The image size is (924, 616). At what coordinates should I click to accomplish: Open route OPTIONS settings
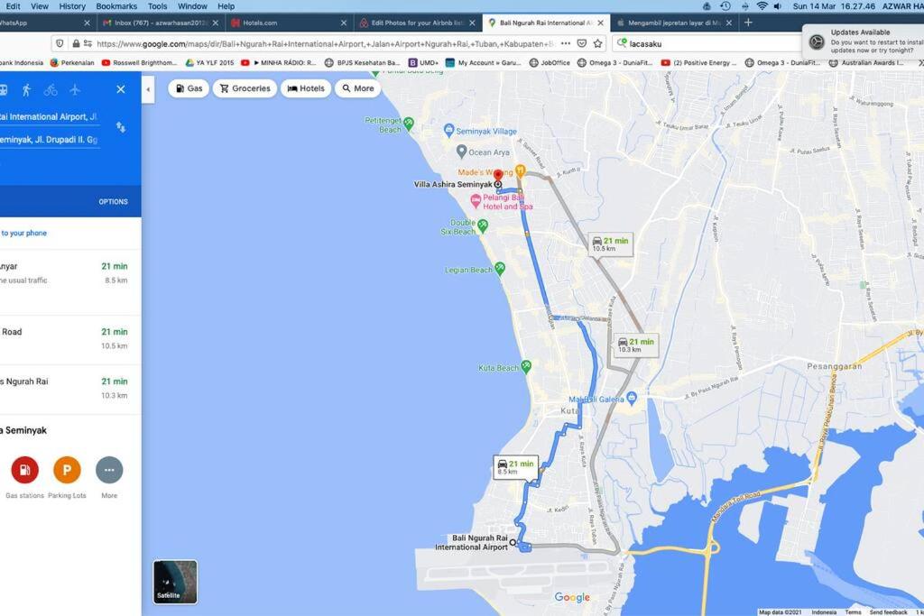coord(113,201)
